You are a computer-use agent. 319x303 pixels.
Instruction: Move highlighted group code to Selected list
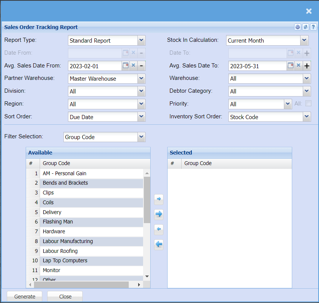coord(159,199)
